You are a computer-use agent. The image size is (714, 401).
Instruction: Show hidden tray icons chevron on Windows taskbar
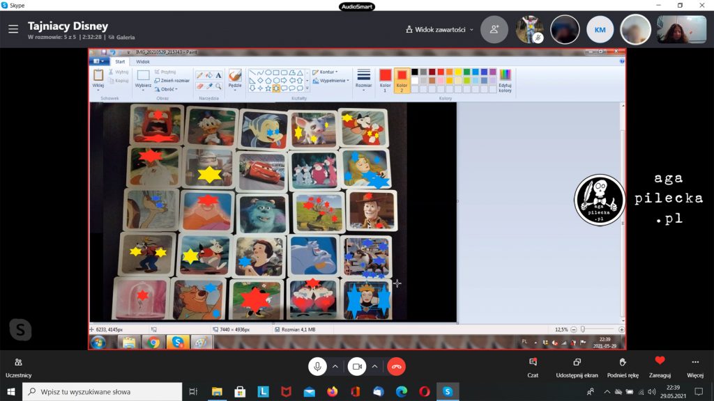pos(607,391)
